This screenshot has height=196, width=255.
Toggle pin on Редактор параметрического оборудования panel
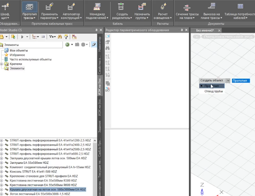click(x=182, y=30)
